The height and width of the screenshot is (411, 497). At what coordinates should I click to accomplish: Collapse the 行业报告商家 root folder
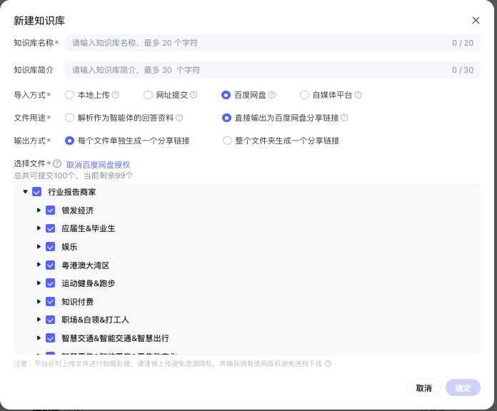(25, 192)
